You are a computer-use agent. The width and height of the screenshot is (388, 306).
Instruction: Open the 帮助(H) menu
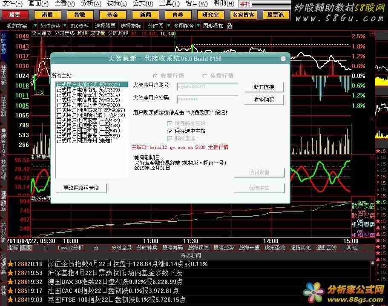tap(224, 3)
